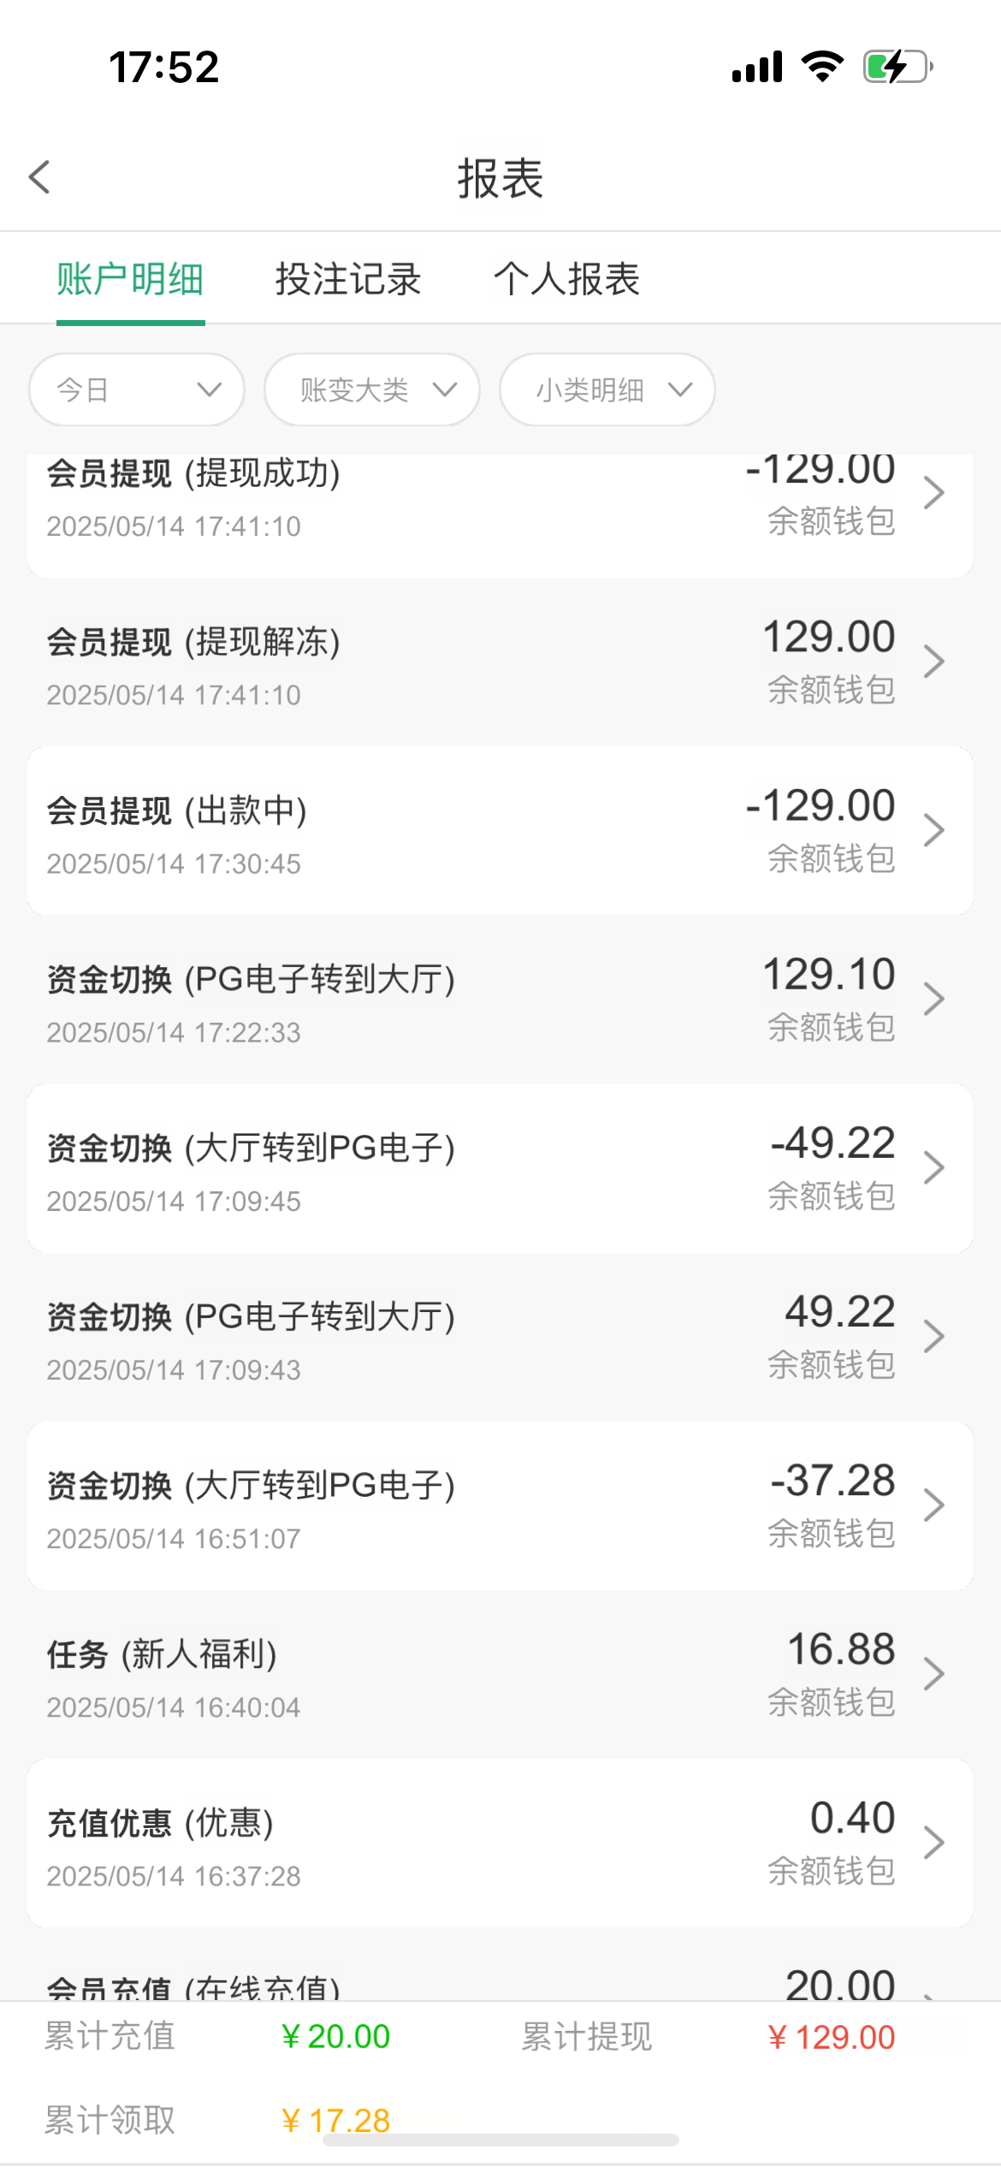
Task: Tap the 累计提现 ¥129.00 total
Action: 831,2038
